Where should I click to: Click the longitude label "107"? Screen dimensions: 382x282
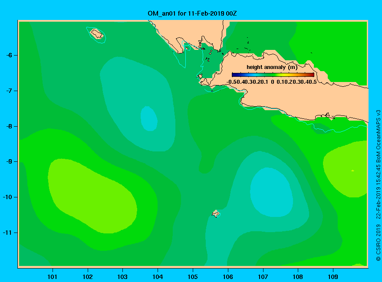(x=263, y=277)
